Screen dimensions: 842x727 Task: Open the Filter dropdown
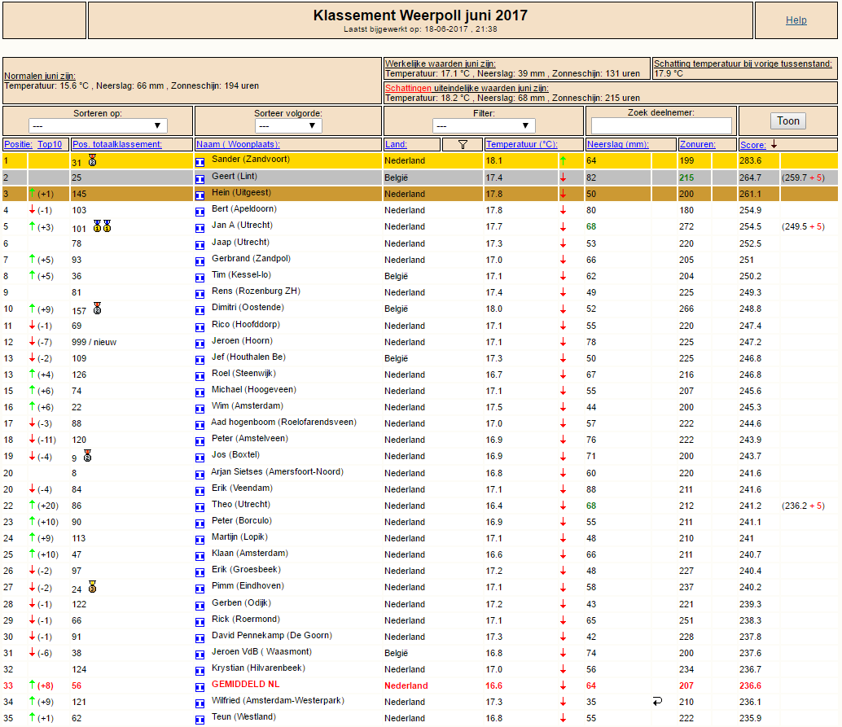click(x=483, y=125)
